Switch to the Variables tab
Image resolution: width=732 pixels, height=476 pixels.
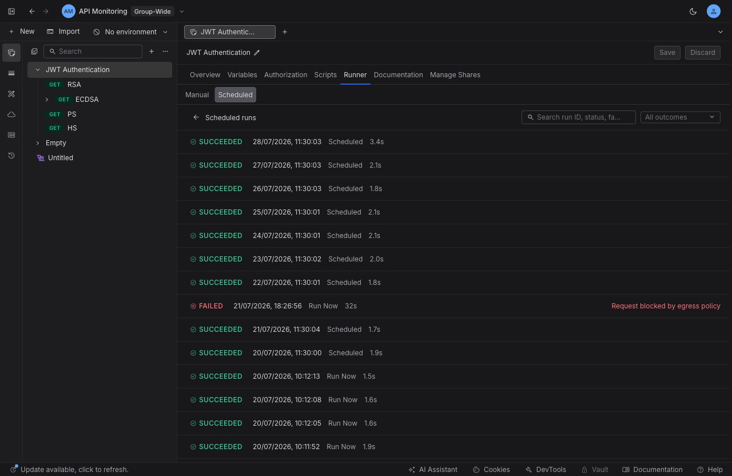[242, 75]
